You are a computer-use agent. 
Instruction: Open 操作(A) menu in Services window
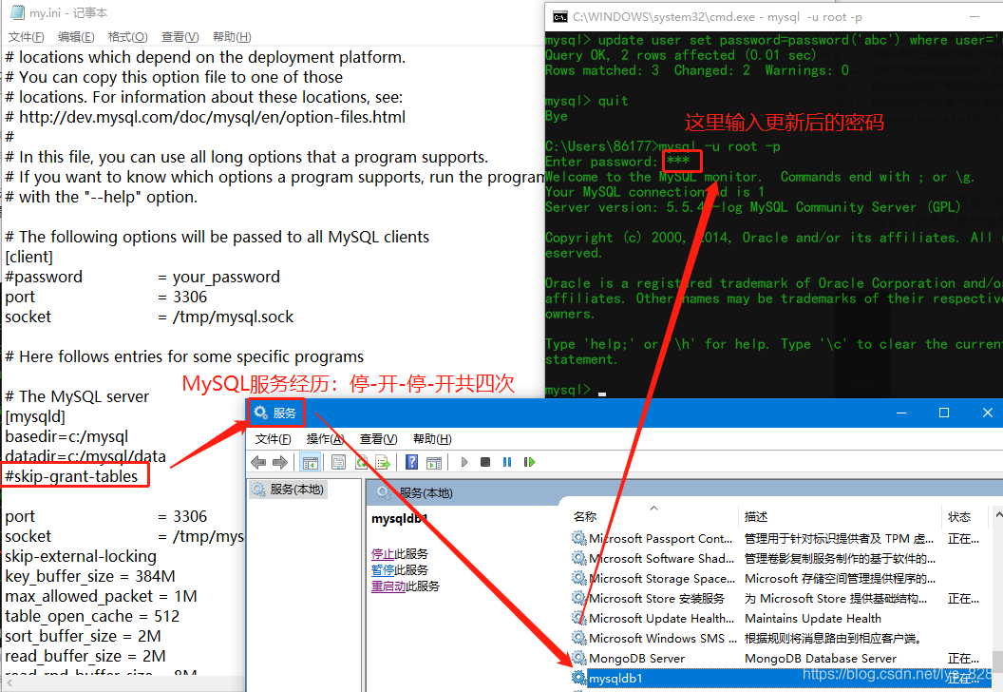pyautogui.click(x=325, y=439)
